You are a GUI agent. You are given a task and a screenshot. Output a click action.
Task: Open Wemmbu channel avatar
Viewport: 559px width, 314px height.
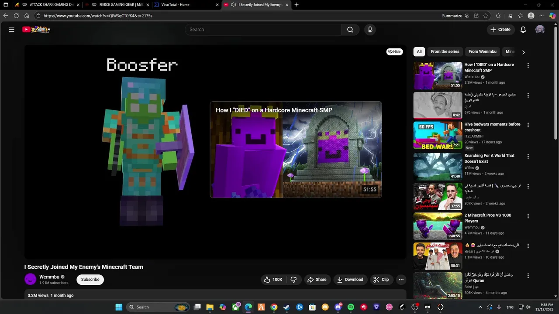coord(30,279)
